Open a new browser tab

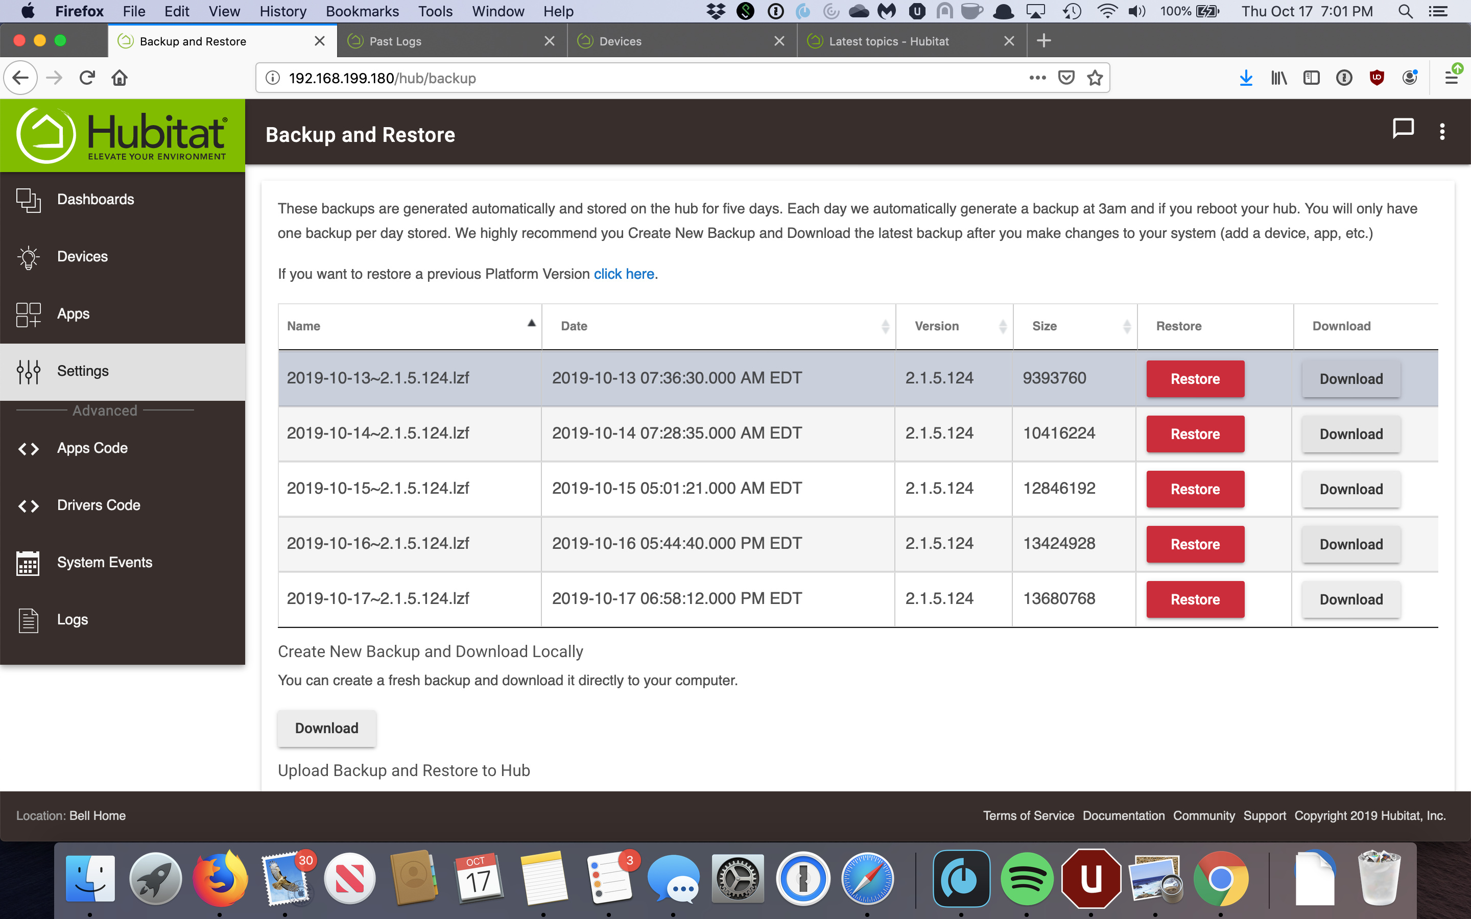[1043, 41]
